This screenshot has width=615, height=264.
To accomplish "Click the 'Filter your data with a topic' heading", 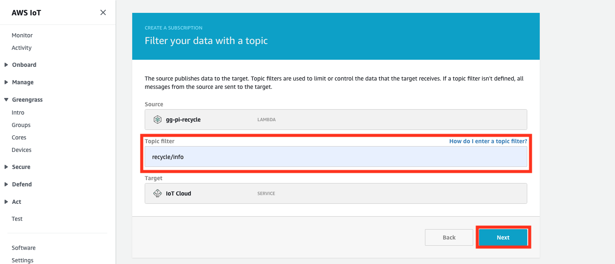I will [x=206, y=41].
